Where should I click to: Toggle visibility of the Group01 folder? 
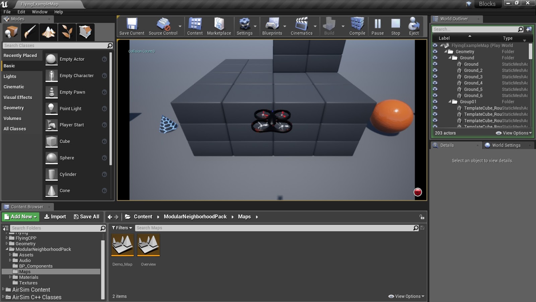click(x=435, y=102)
